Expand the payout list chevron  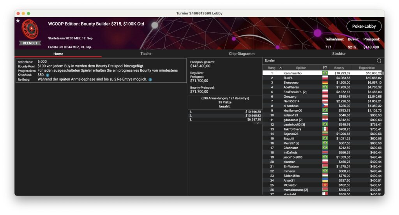click(x=257, y=123)
